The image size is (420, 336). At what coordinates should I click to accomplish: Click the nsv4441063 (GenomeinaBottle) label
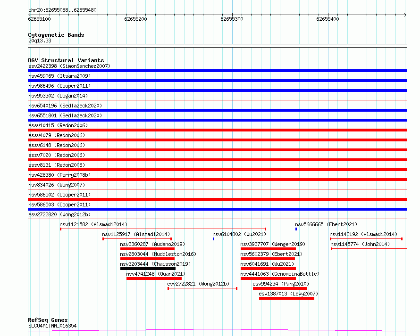coord(280,274)
